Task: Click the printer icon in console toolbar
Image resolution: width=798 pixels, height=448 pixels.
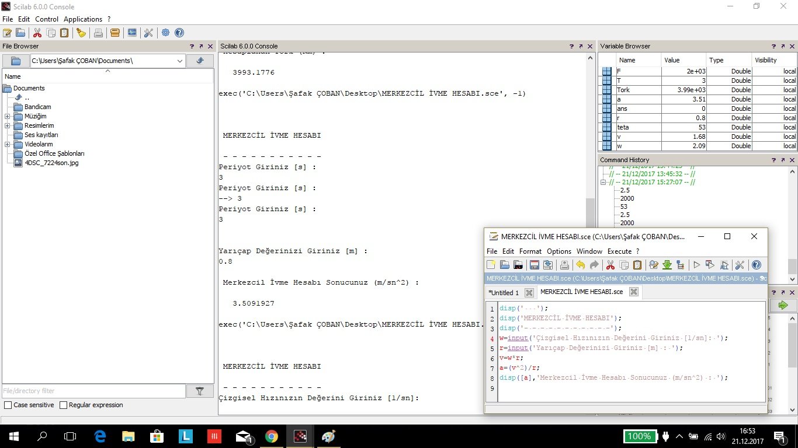Action: (x=98, y=33)
